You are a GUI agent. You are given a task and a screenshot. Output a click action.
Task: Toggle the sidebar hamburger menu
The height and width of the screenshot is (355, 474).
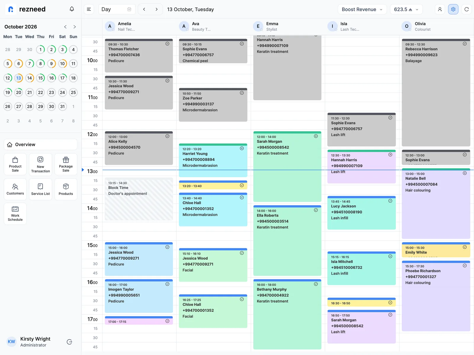pos(89,9)
